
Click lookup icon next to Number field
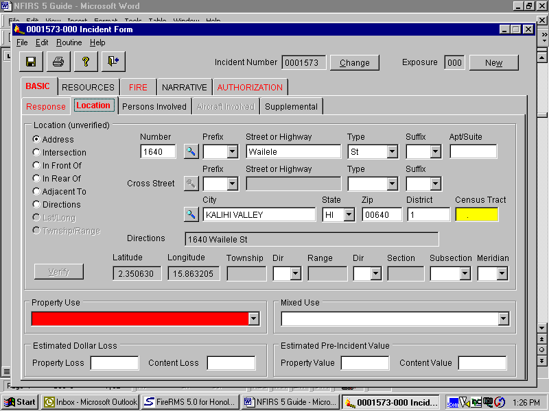tap(191, 151)
